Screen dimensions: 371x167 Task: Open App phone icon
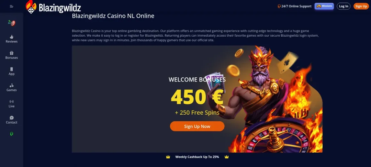tap(12, 69)
